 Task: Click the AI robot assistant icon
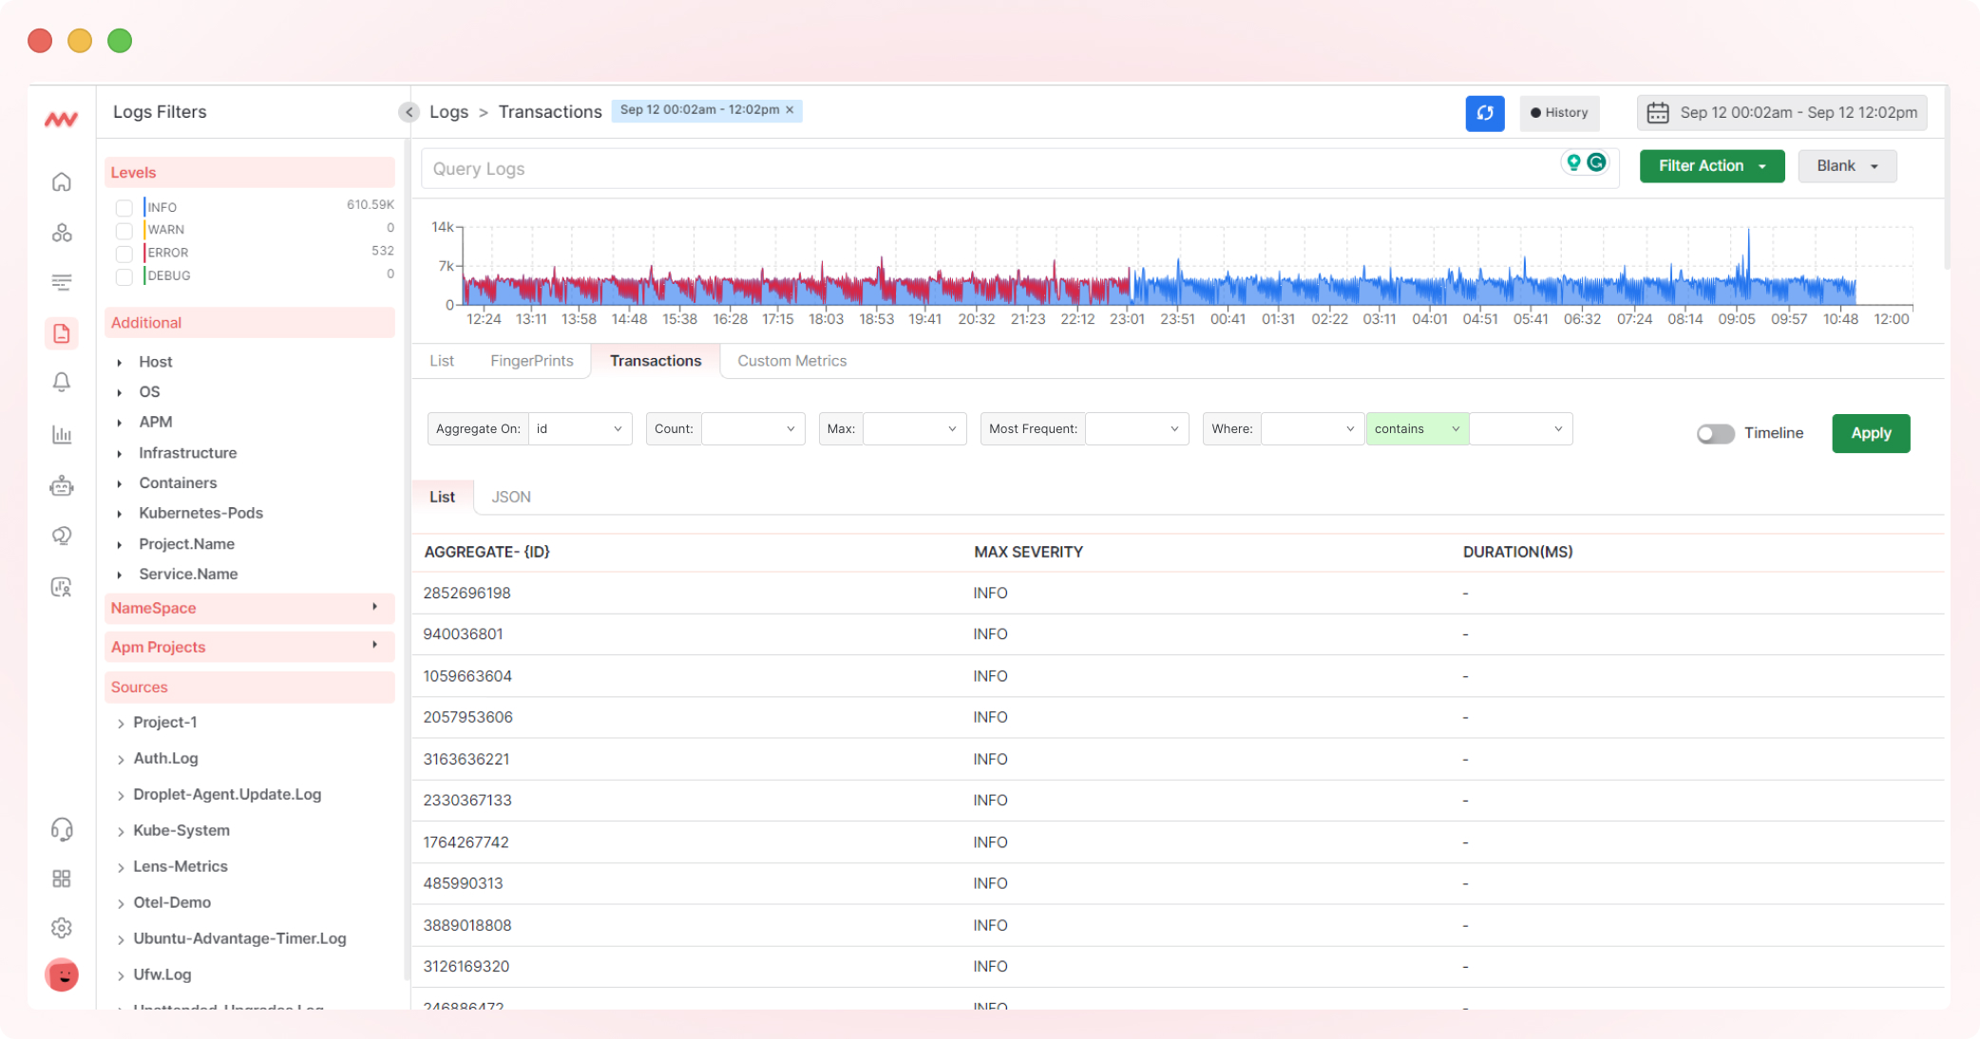(61, 485)
